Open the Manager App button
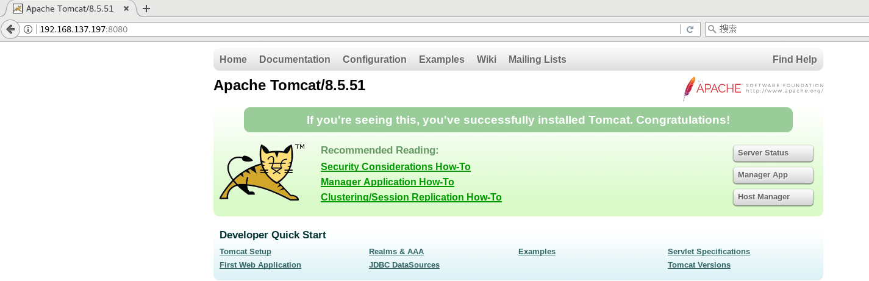This screenshot has width=869, height=281. point(773,176)
